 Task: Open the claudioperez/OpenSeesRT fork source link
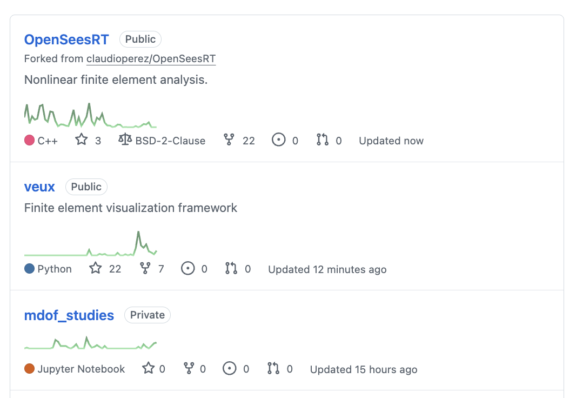[151, 59]
